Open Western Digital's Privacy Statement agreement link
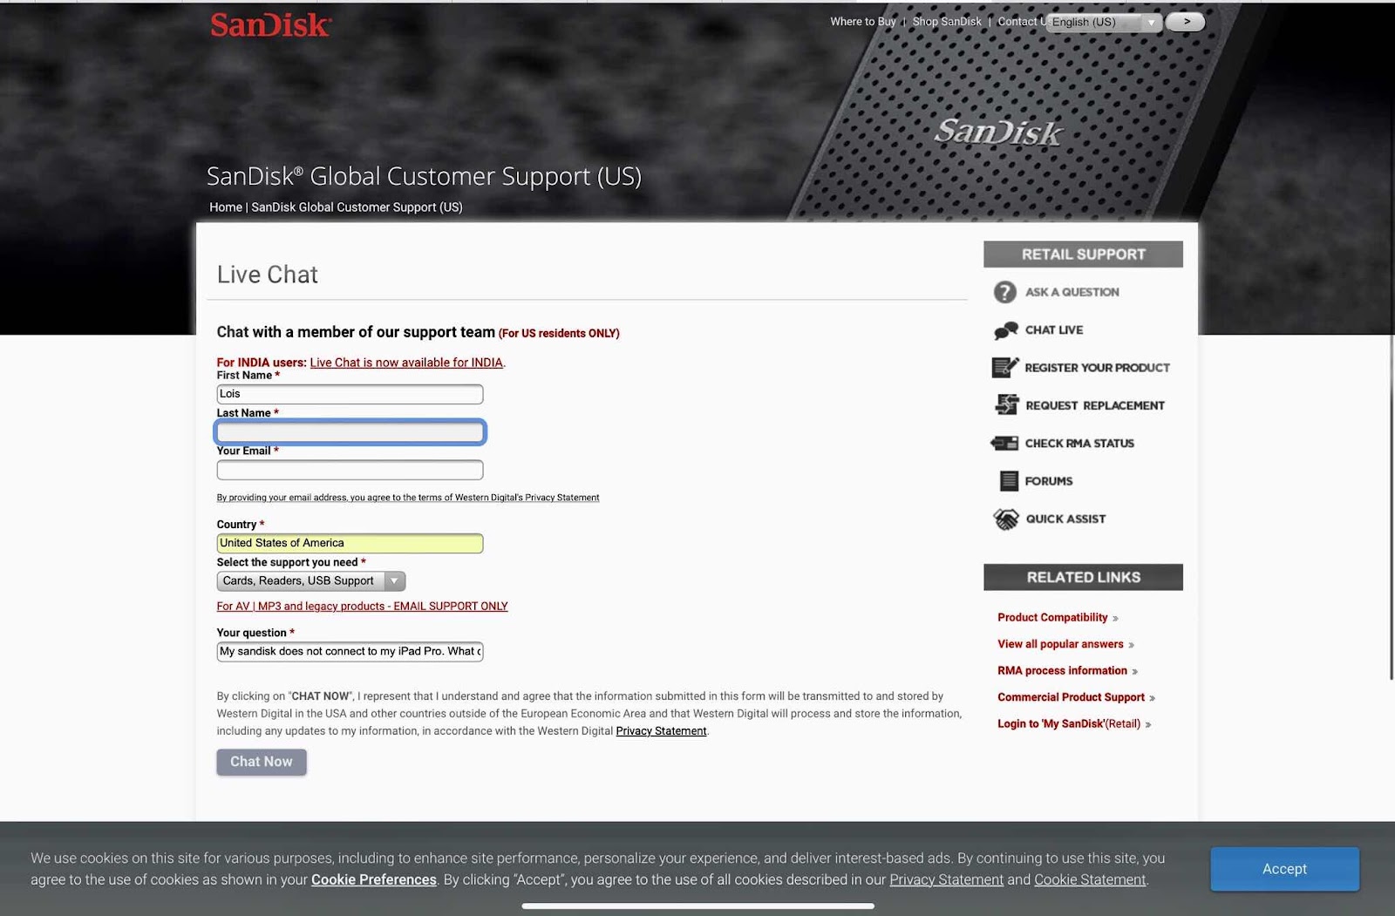The image size is (1395, 916). [408, 498]
